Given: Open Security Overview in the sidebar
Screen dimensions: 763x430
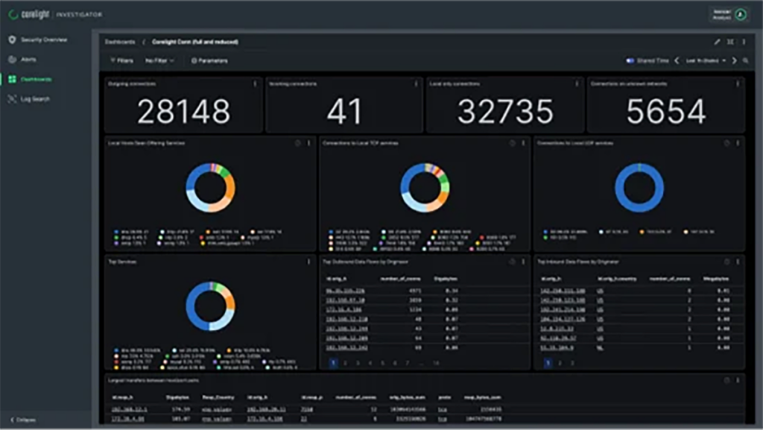Looking at the screenshot, I should [x=43, y=39].
